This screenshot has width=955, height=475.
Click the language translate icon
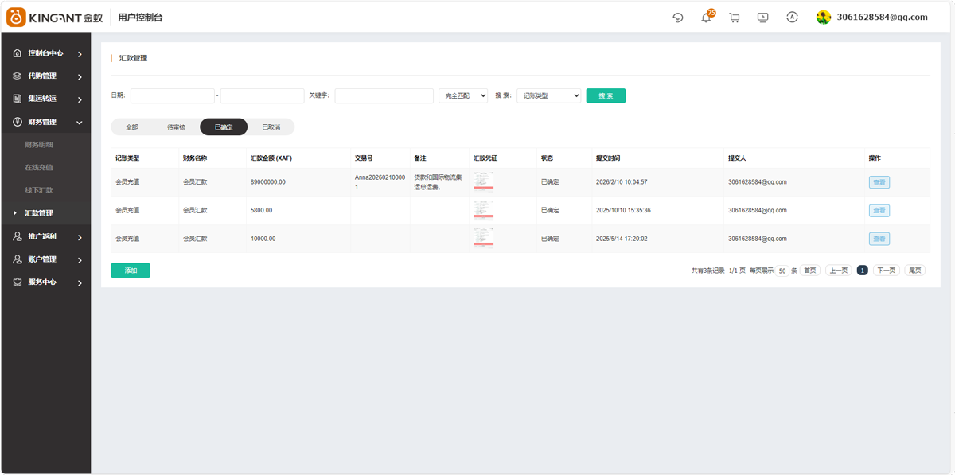pos(792,18)
